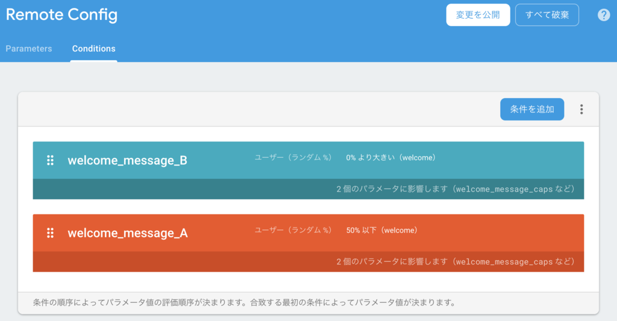Click affected parameters note under welcome_message_A
Image resolution: width=617 pixels, height=321 pixels.
pyautogui.click(x=456, y=262)
